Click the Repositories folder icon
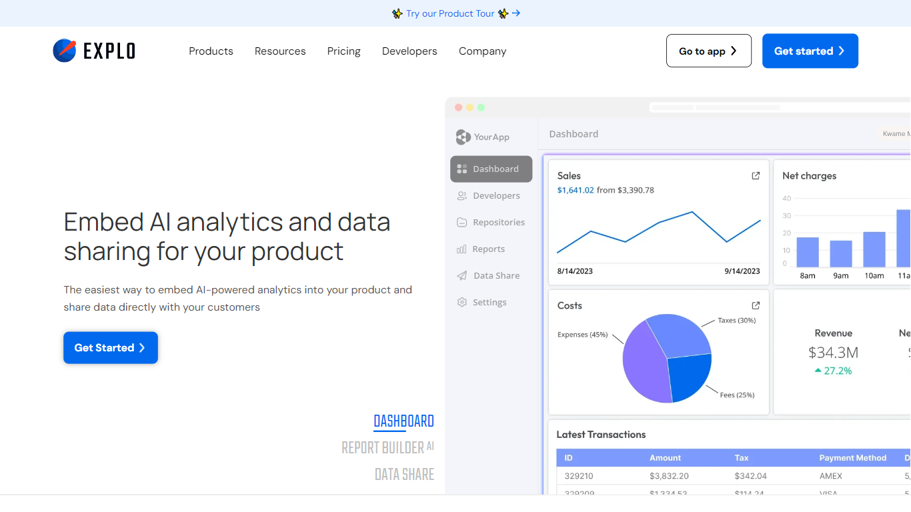 coord(462,223)
